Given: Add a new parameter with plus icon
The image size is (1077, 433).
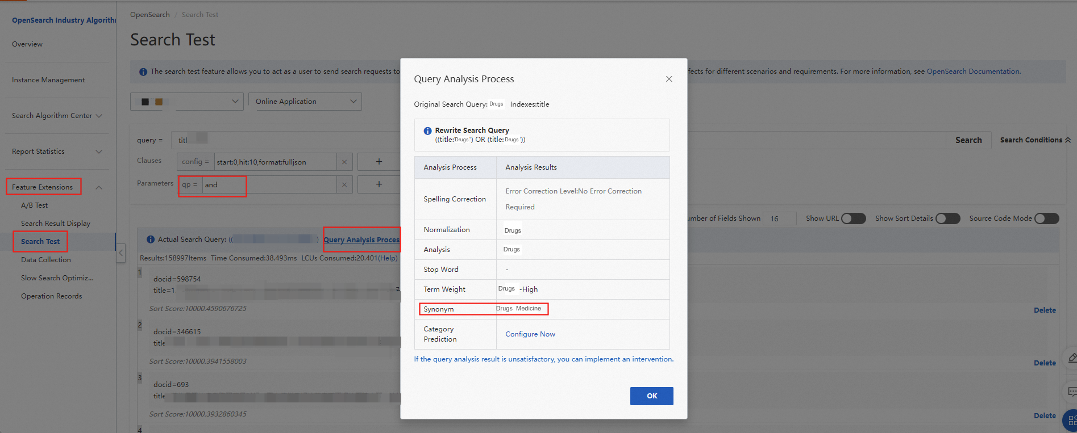Looking at the screenshot, I should pyautogui.click(x=379, y=184).
